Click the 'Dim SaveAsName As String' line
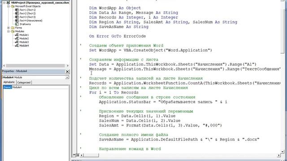 (119, 27)
